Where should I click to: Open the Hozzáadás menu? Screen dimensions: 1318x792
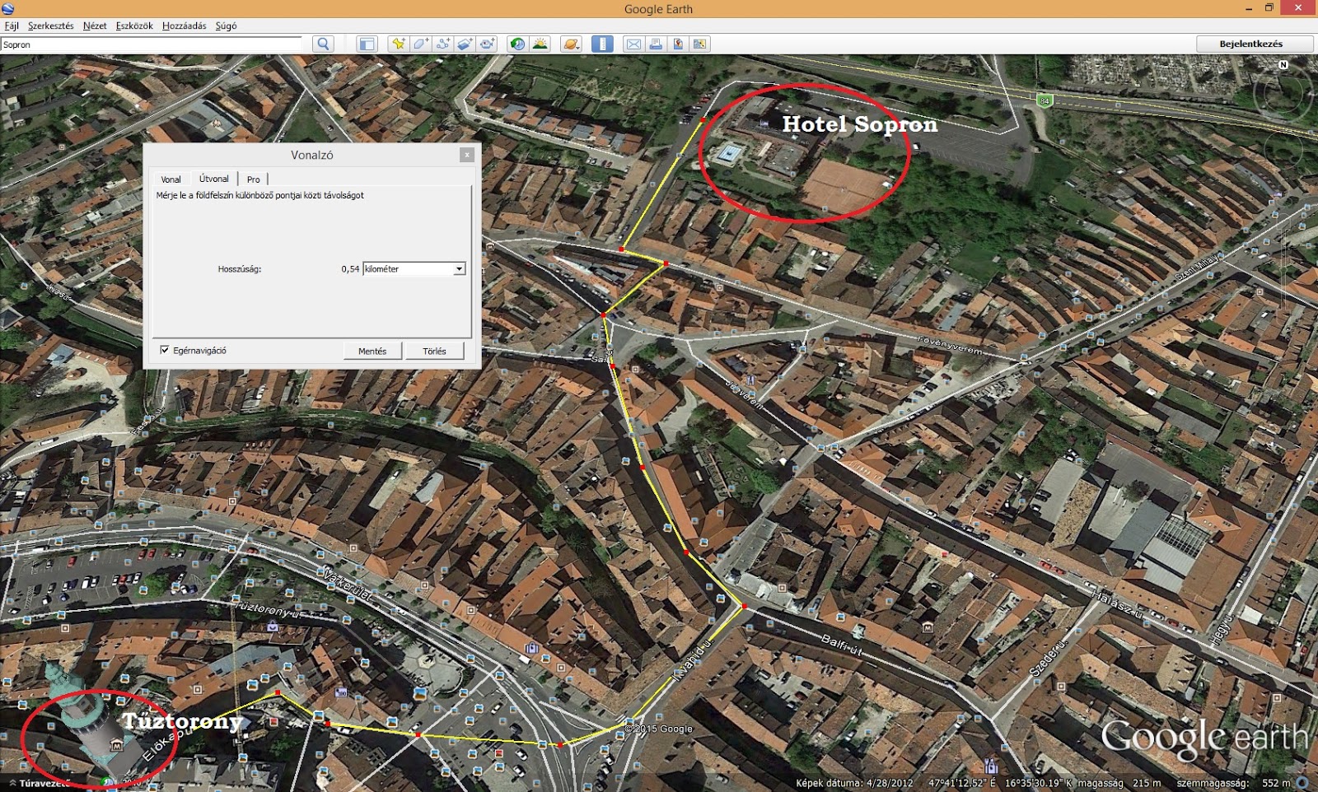click(x=184, y=26)
